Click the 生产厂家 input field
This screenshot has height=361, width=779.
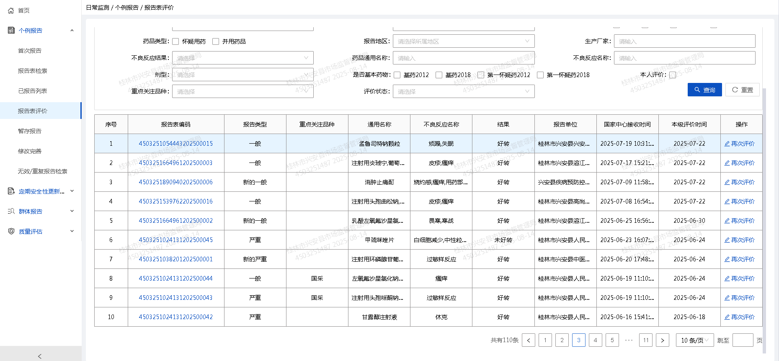coord(684,41)
